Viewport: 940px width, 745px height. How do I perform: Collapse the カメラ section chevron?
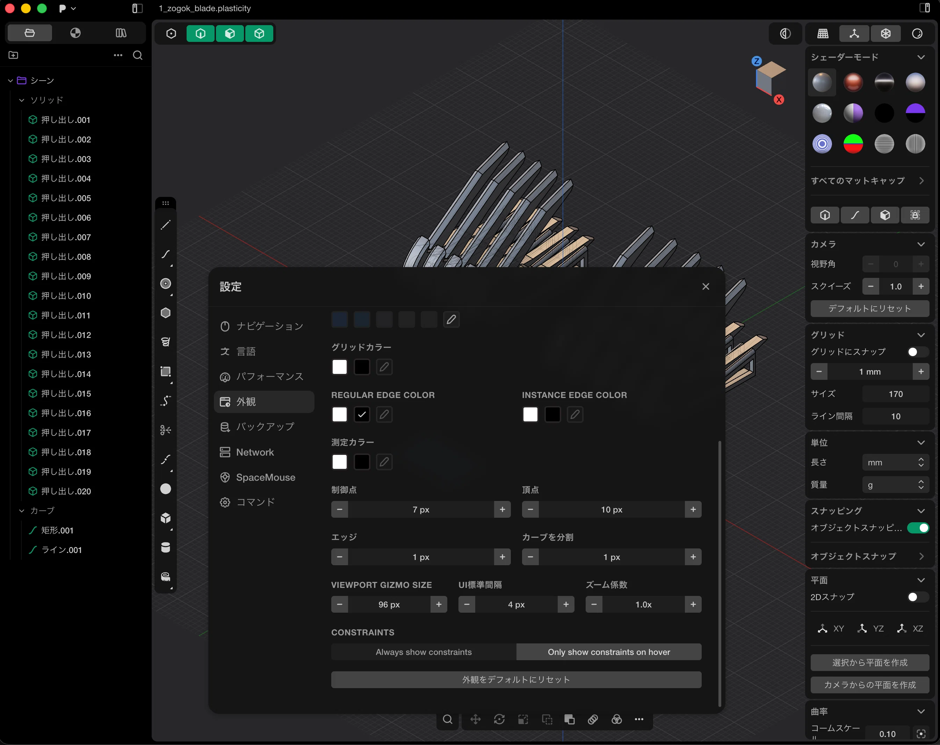coord(921,244)
